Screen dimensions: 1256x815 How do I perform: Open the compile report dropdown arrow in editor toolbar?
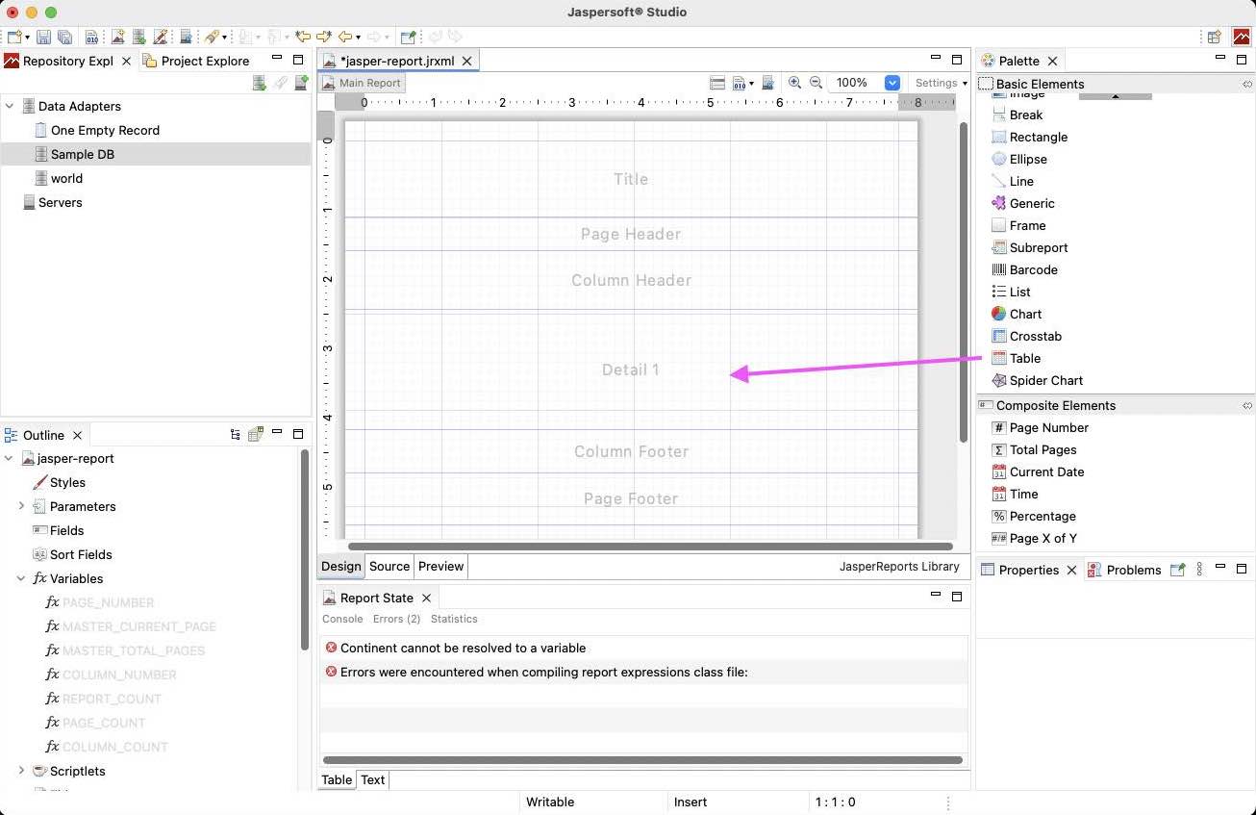(751, 84)
